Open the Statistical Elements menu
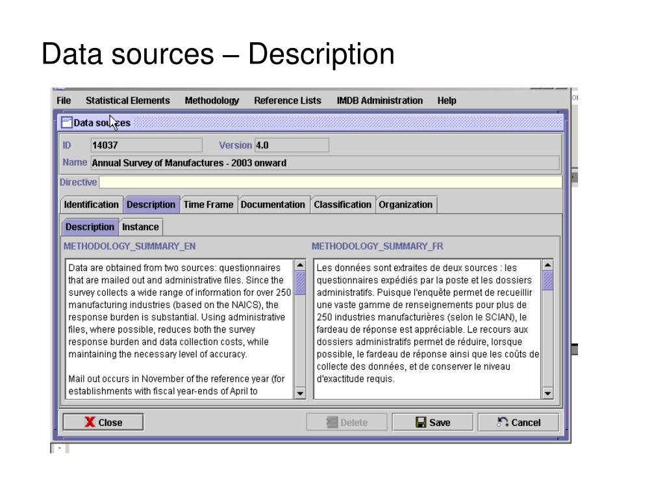Image resolution: width=665 pixels, height=498 pixels. point(128,101)
